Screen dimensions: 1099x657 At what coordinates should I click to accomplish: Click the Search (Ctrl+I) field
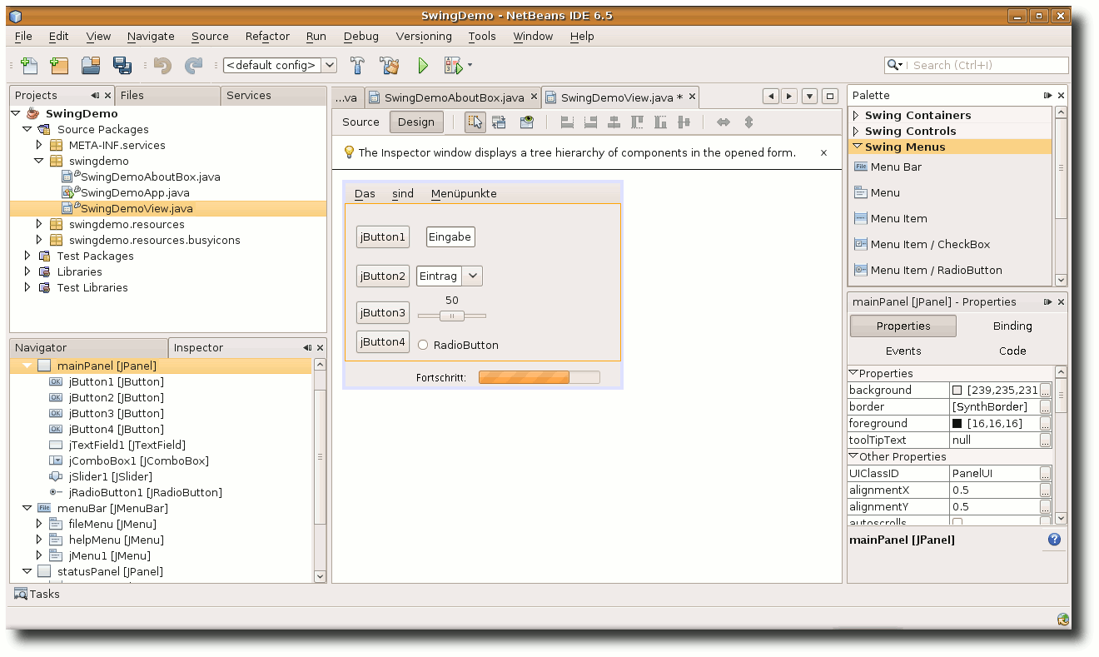tap(976, 65)
